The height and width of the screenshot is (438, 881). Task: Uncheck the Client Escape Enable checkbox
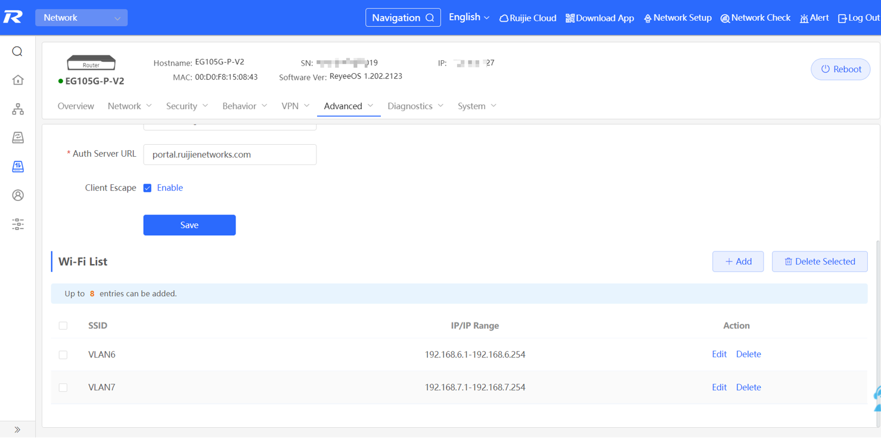tap(147, 188)
